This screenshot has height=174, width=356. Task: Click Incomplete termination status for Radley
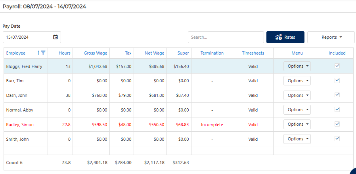(x=212, y=125)
